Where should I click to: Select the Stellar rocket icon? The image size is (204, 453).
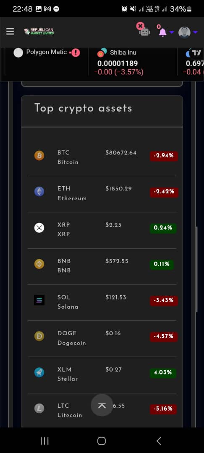(39, 372)
